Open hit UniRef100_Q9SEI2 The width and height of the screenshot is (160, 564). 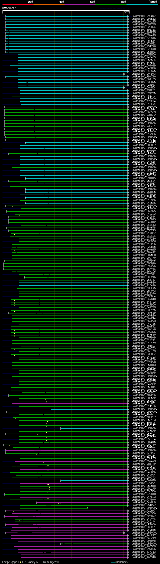pyautogui.click(x=143, y=19)
